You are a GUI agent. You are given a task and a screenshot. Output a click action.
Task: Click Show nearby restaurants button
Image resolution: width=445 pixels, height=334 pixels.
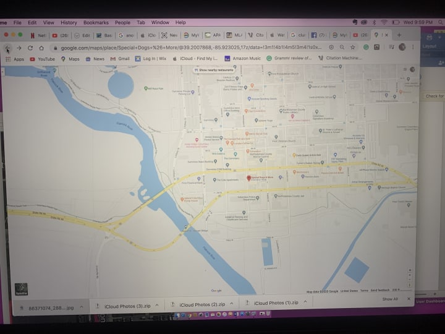[214, 70]
